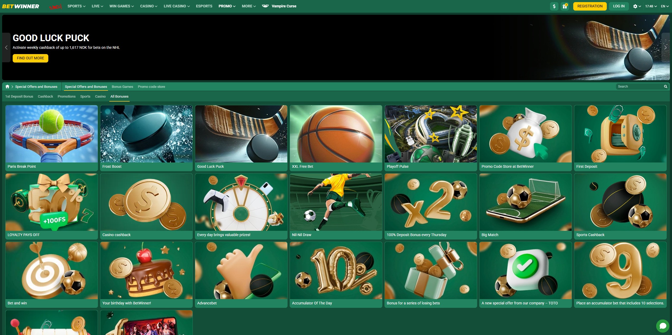Open Bonus for a series of losing bets

point(431,275)
